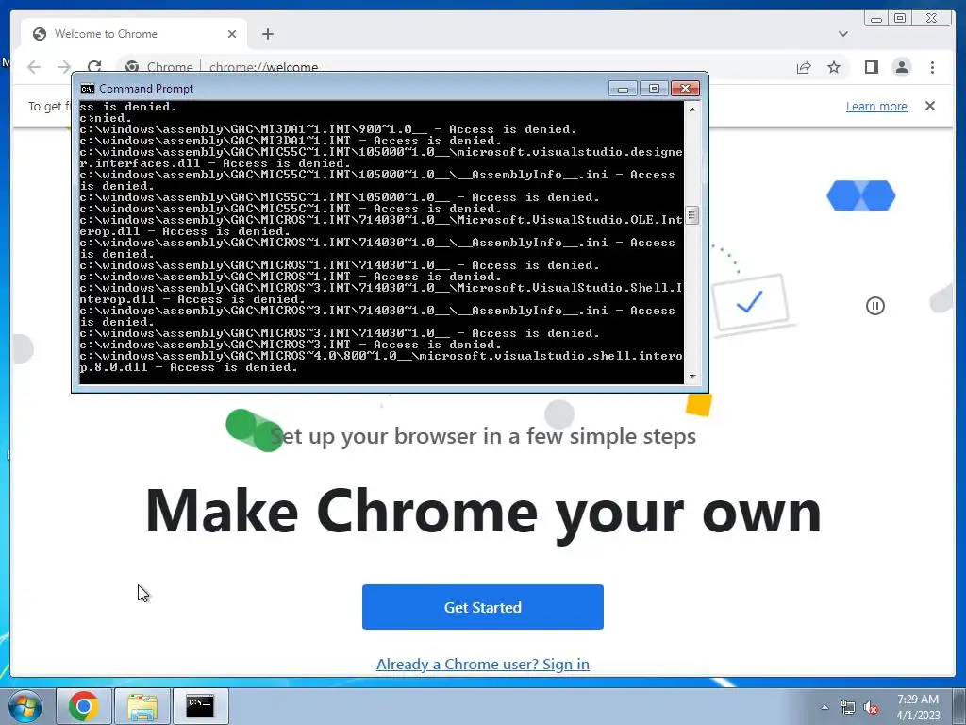The image size is (966, 725).
Task: Open Chrome side panel icon
Action: (871, 67)
